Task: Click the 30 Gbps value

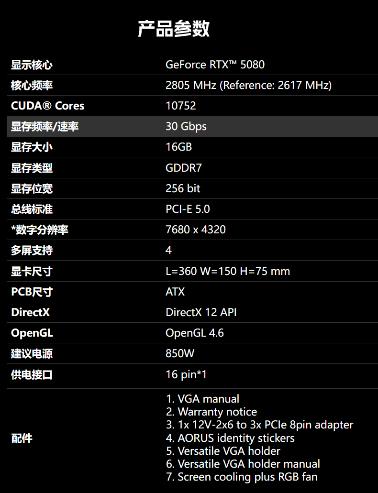Action: pos(186,127)
